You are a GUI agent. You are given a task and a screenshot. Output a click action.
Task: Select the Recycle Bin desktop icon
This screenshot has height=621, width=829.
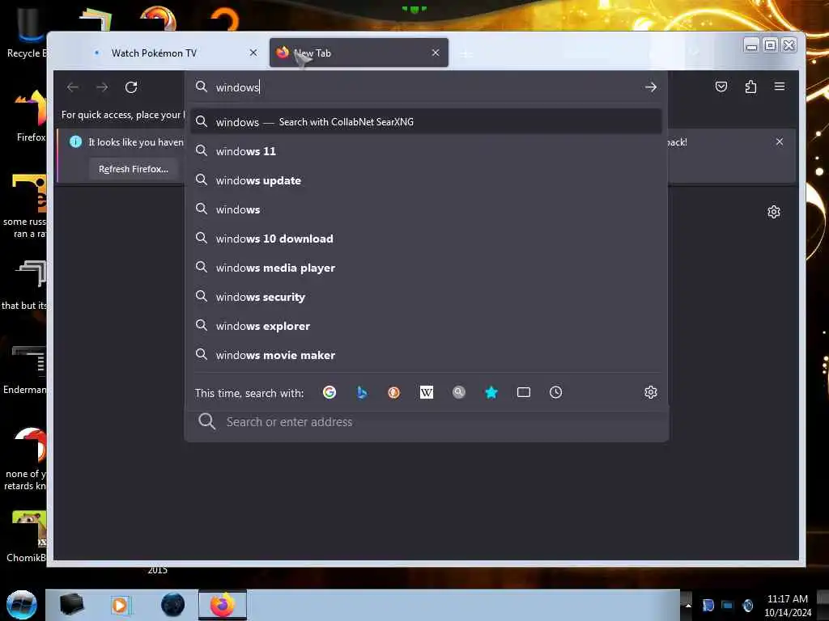tap(25, 32)
